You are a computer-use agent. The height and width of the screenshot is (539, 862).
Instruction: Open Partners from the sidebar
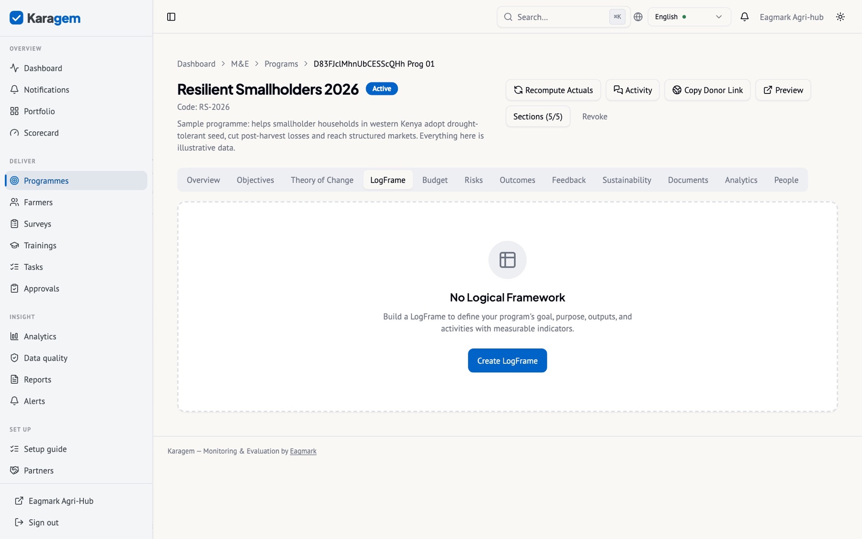pyautogui.click(x=76, y=470)
